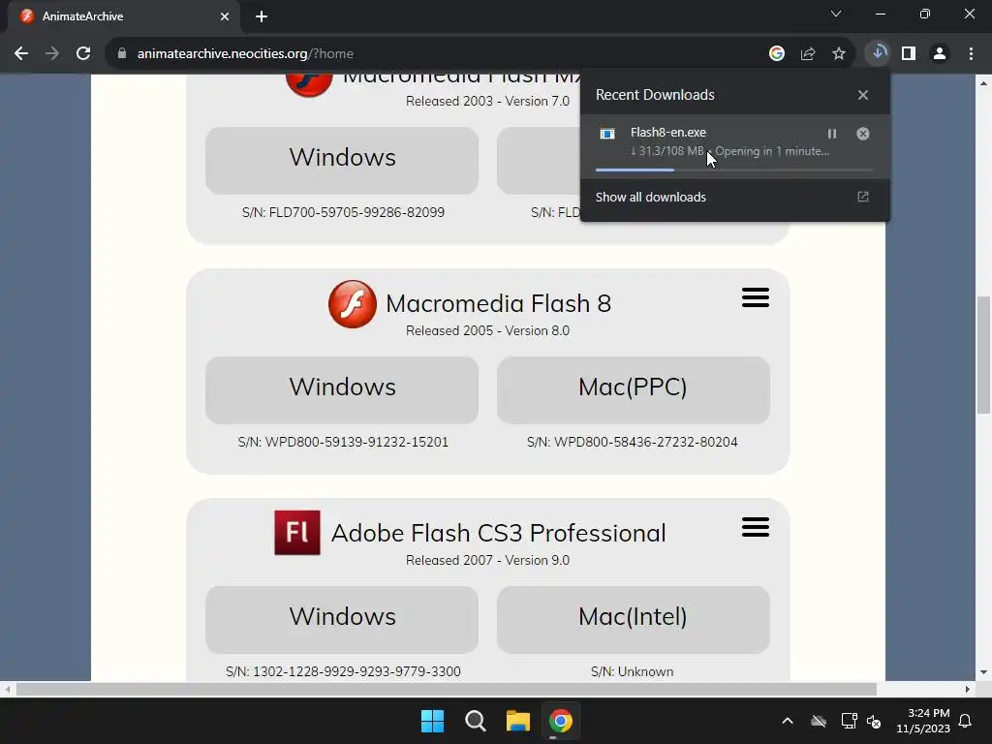
Task: Click the Flash8-en.exe file icon
Action: point(607,134)
